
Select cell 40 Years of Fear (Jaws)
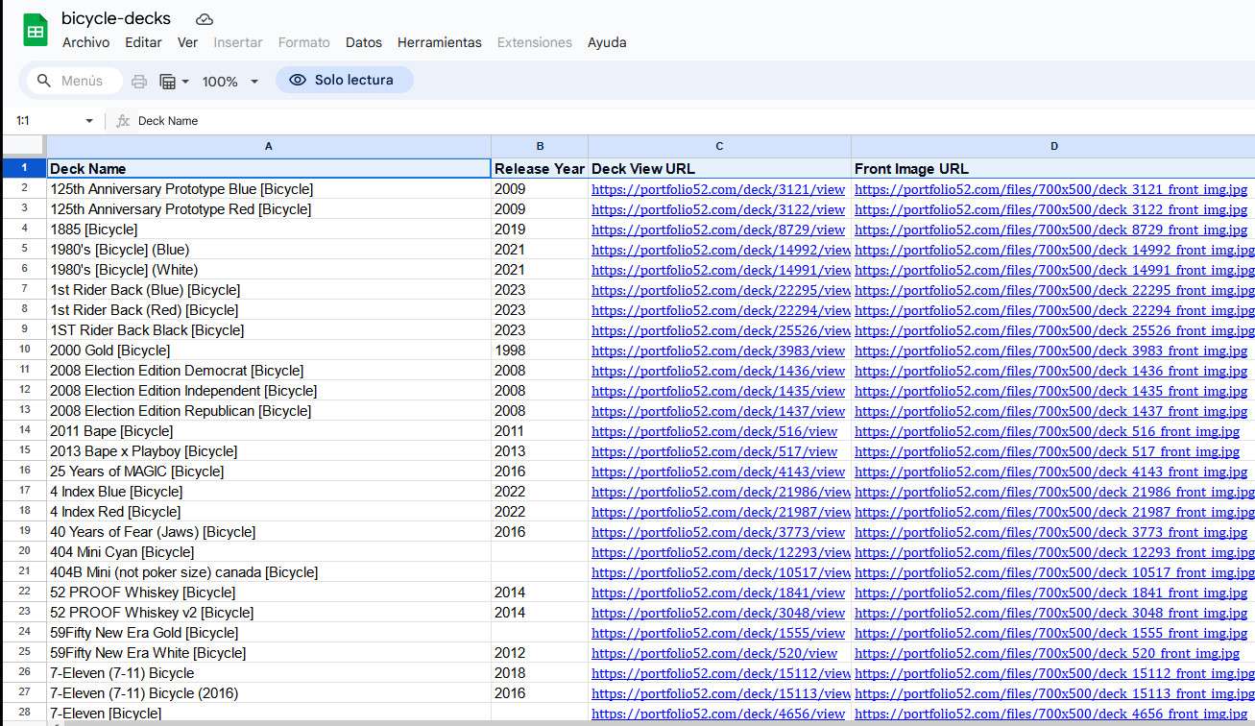click(x=269, y=532)
